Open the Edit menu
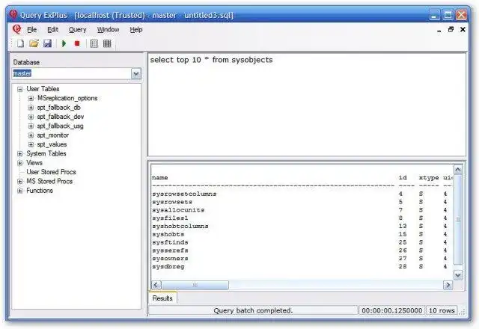Image resolution: width=479 pixels, height=329 pixels. click(52, 30)
